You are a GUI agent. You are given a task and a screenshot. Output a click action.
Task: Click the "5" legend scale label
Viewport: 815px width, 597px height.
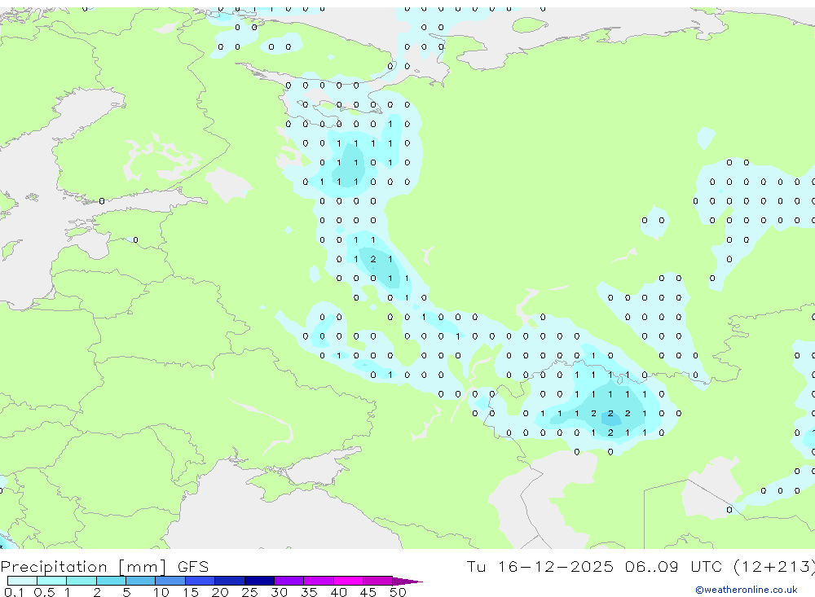click(126, 592)
